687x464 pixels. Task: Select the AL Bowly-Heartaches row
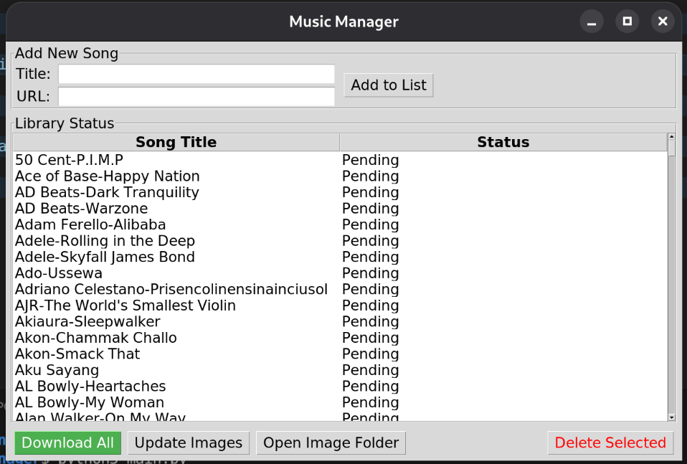90,387
